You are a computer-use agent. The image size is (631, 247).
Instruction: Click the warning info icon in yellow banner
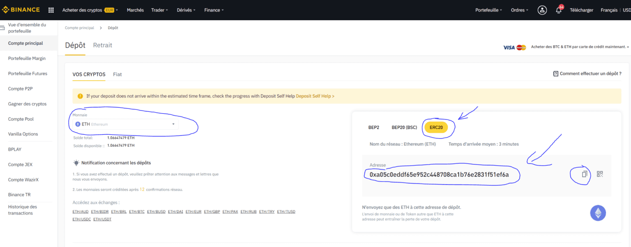tap(80, 96)
